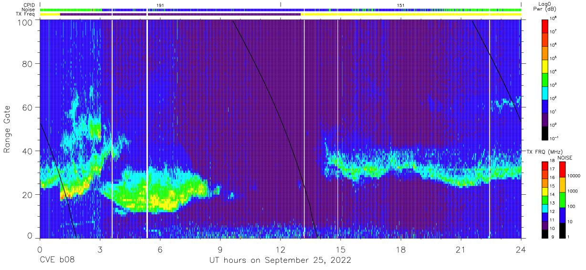Click the 'Range Gate' y-axis label
Viewport: 586px width, 270px height.
click(x=7, y=130)
